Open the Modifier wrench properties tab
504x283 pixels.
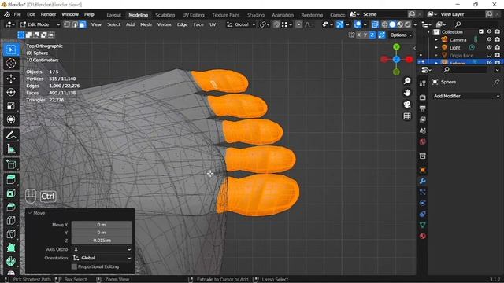423,182
